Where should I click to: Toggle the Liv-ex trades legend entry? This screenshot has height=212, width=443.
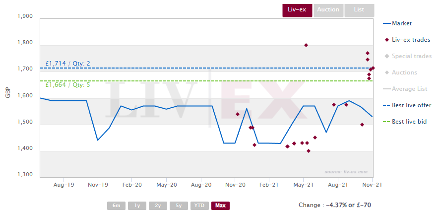(x=410, y=40)
